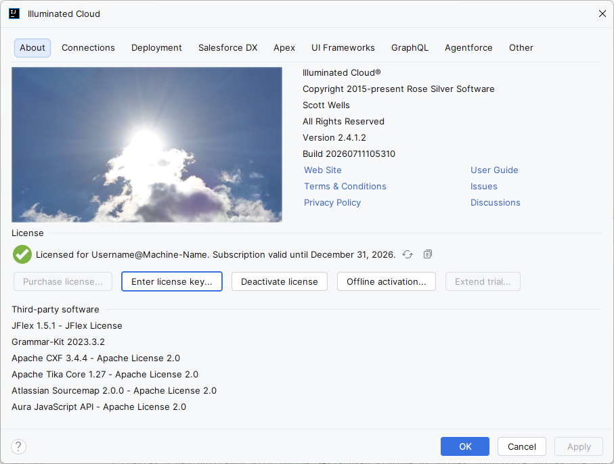Screen dimensions: 614x464
Task: Confirm with the OK button
Action: pos(465,446)
